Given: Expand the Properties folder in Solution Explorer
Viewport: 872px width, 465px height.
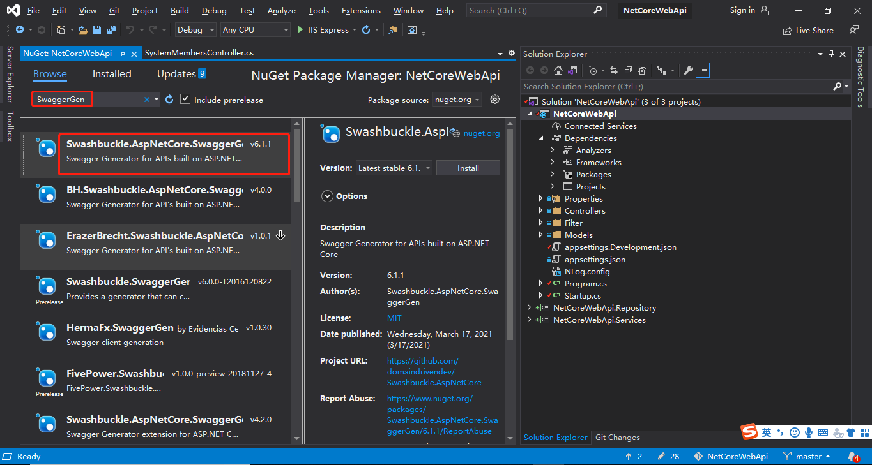Looking at the screenshot, I should [540, 199].
